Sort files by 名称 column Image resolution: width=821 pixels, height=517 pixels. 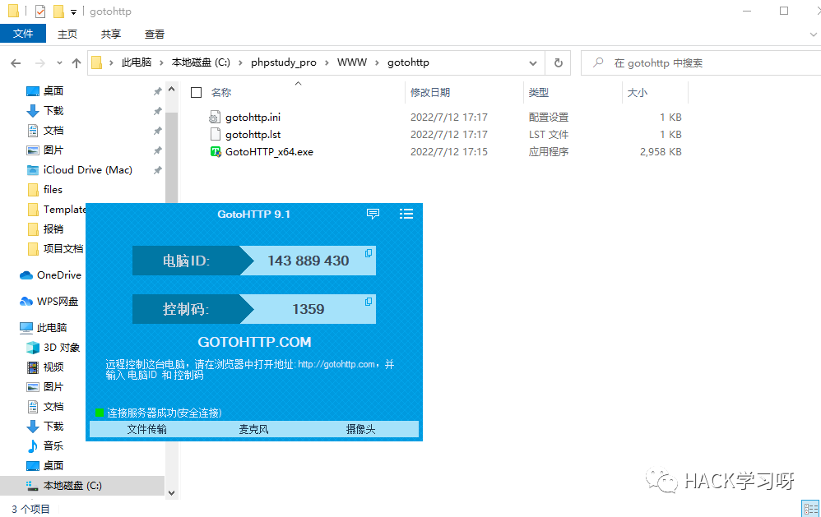pos(221,93)
